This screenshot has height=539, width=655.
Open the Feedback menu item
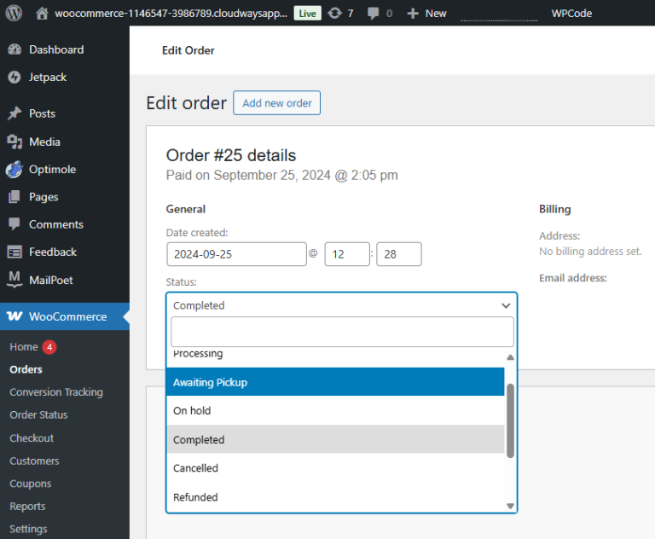(53, 252)
